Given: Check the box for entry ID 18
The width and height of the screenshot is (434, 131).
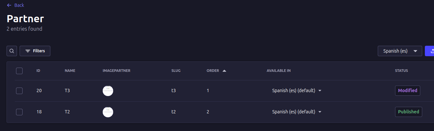Looking at the screenshot, I should click(x=19, y=112).
